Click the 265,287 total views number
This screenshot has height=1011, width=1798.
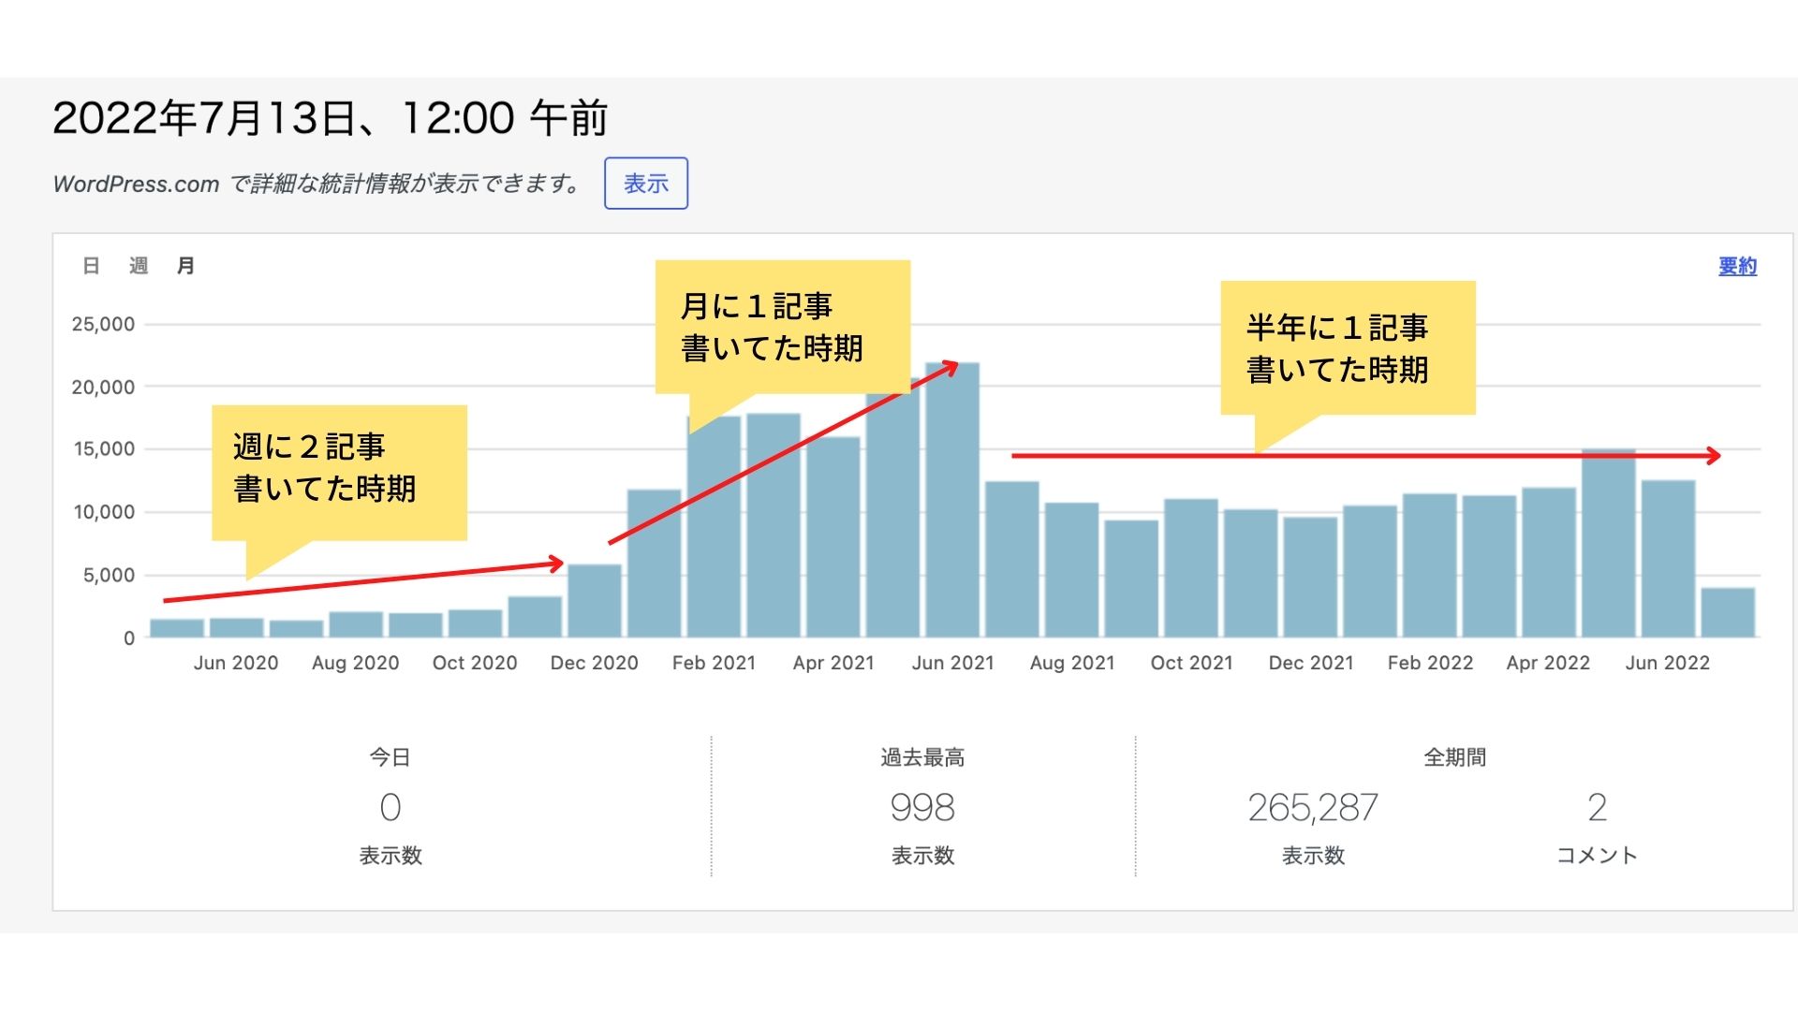pyautogui.click(x=1313, y=808)
